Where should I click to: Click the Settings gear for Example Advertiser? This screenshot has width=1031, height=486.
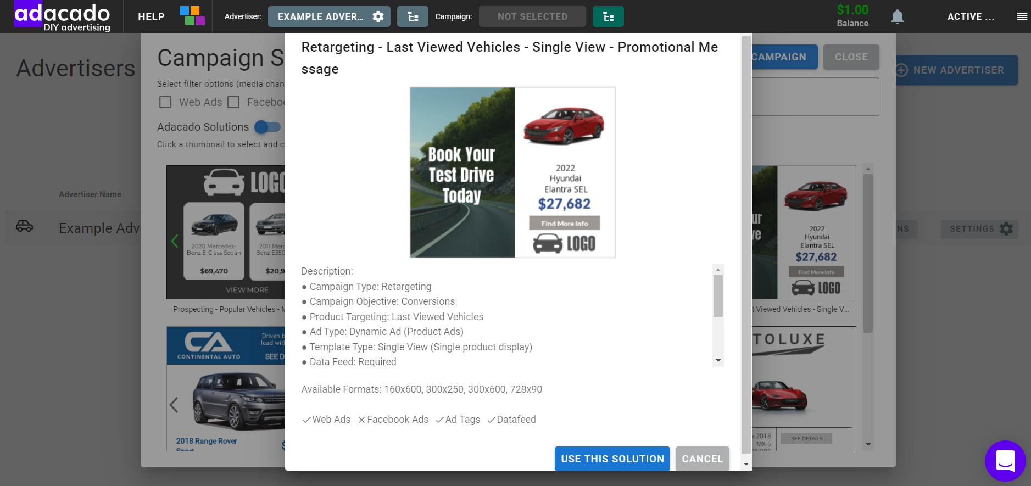point(1006,228)
